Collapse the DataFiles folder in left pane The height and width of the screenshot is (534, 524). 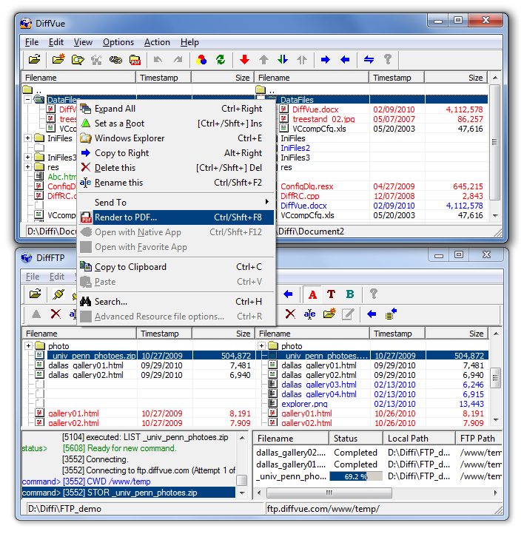(x=28, y=100)
